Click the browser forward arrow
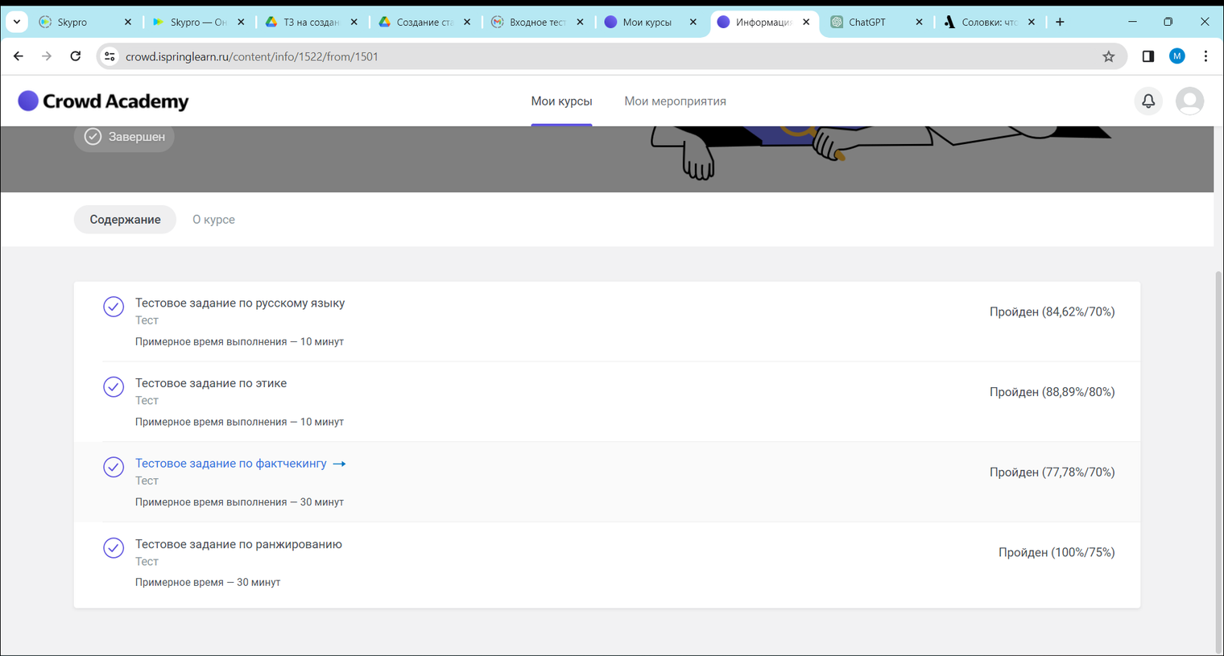This screenshot has height=656, width=1224. 47,56
